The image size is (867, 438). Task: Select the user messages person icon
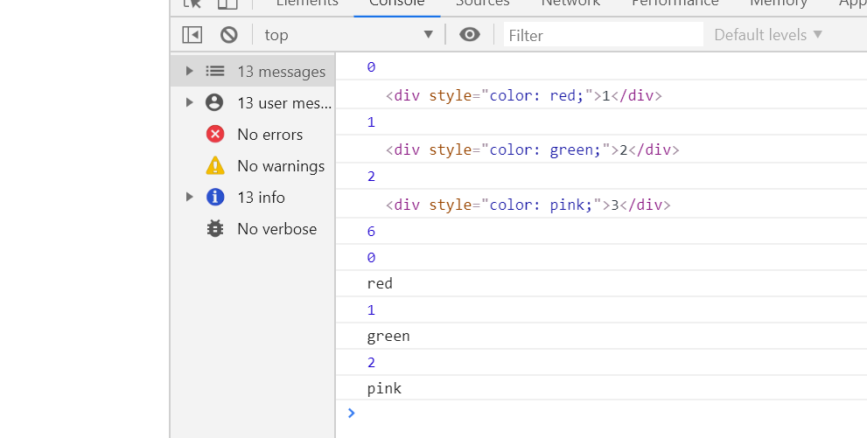point(214,102)
